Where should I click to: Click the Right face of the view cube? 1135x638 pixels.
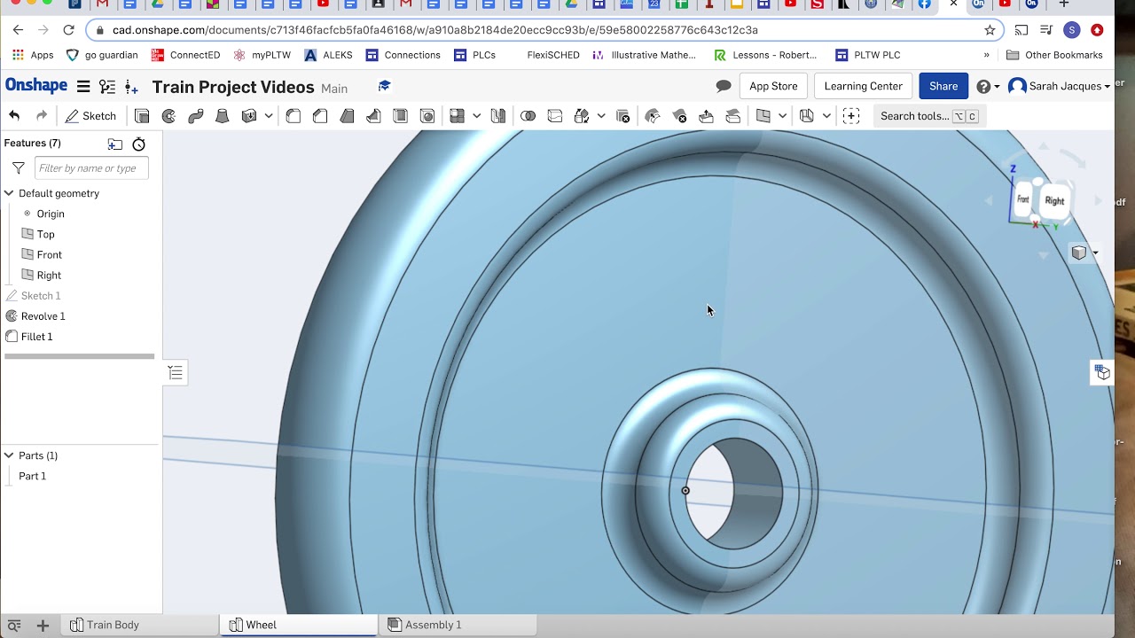pyautogui.click(x=1054, y=201)
